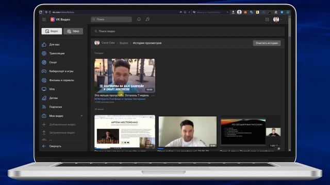This screenshot has width=330, height=185.
Task: Click the VK Видео logo
Action: 60,20
